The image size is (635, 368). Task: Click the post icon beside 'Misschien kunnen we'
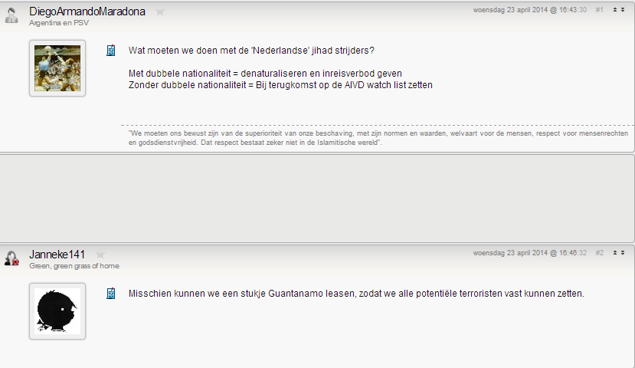pyautogui.click(x=110, y=294)
